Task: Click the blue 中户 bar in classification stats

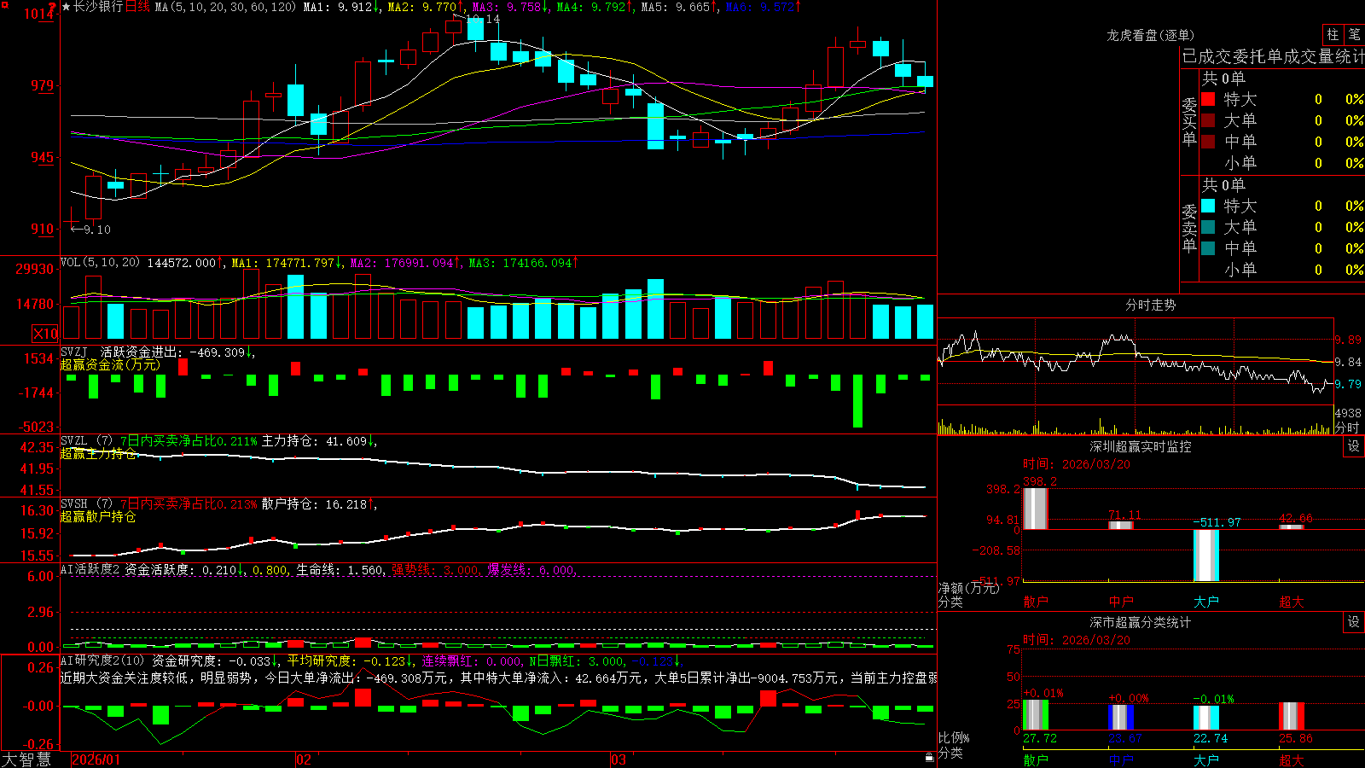Action: (1121, 717)
